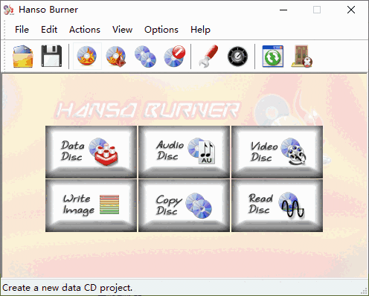369x296 pixels.
Task: Start an Audio Disc project
Action: click(x=184, y=152)
